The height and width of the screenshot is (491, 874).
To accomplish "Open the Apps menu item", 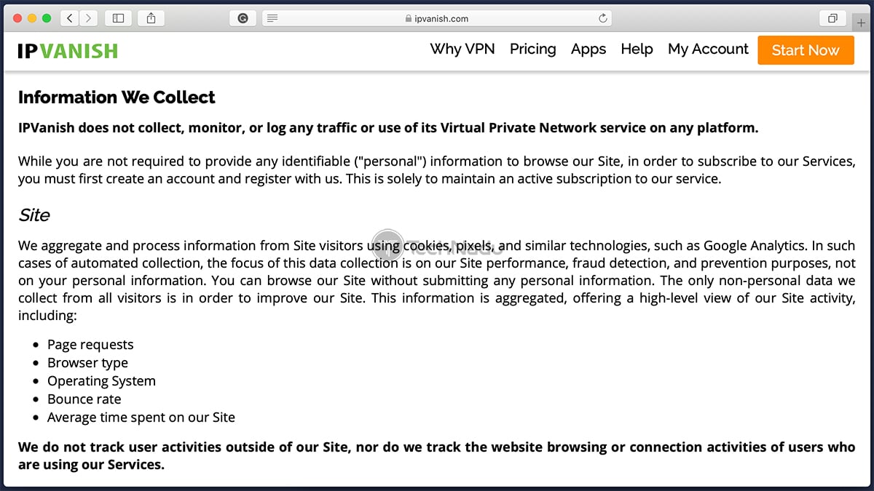I will point(588,49).
